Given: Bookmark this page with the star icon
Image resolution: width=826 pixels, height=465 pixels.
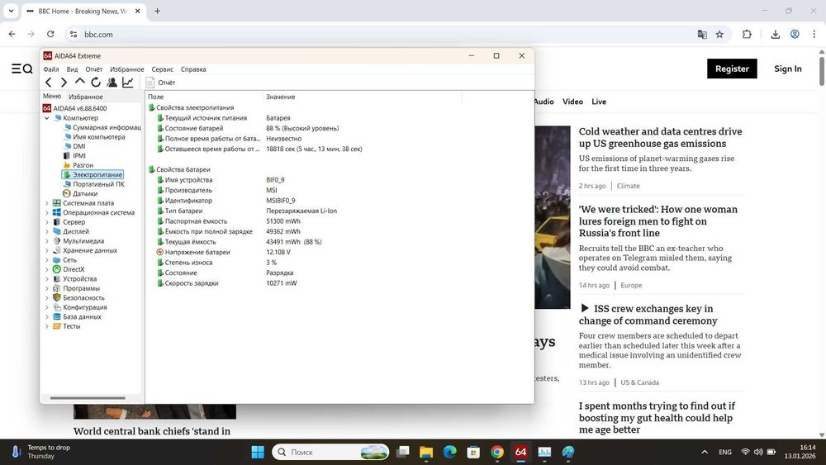Looking at the screenshot, I should 719,34.
